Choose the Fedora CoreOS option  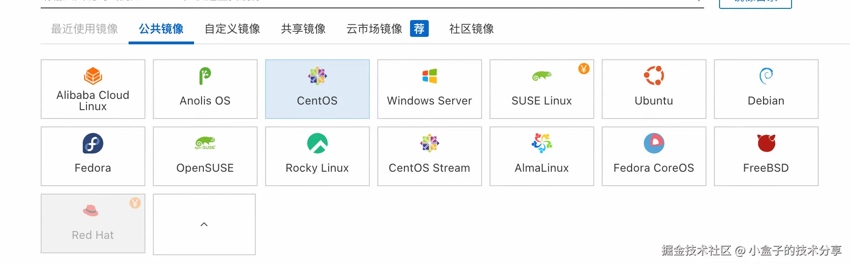[654, 156]
